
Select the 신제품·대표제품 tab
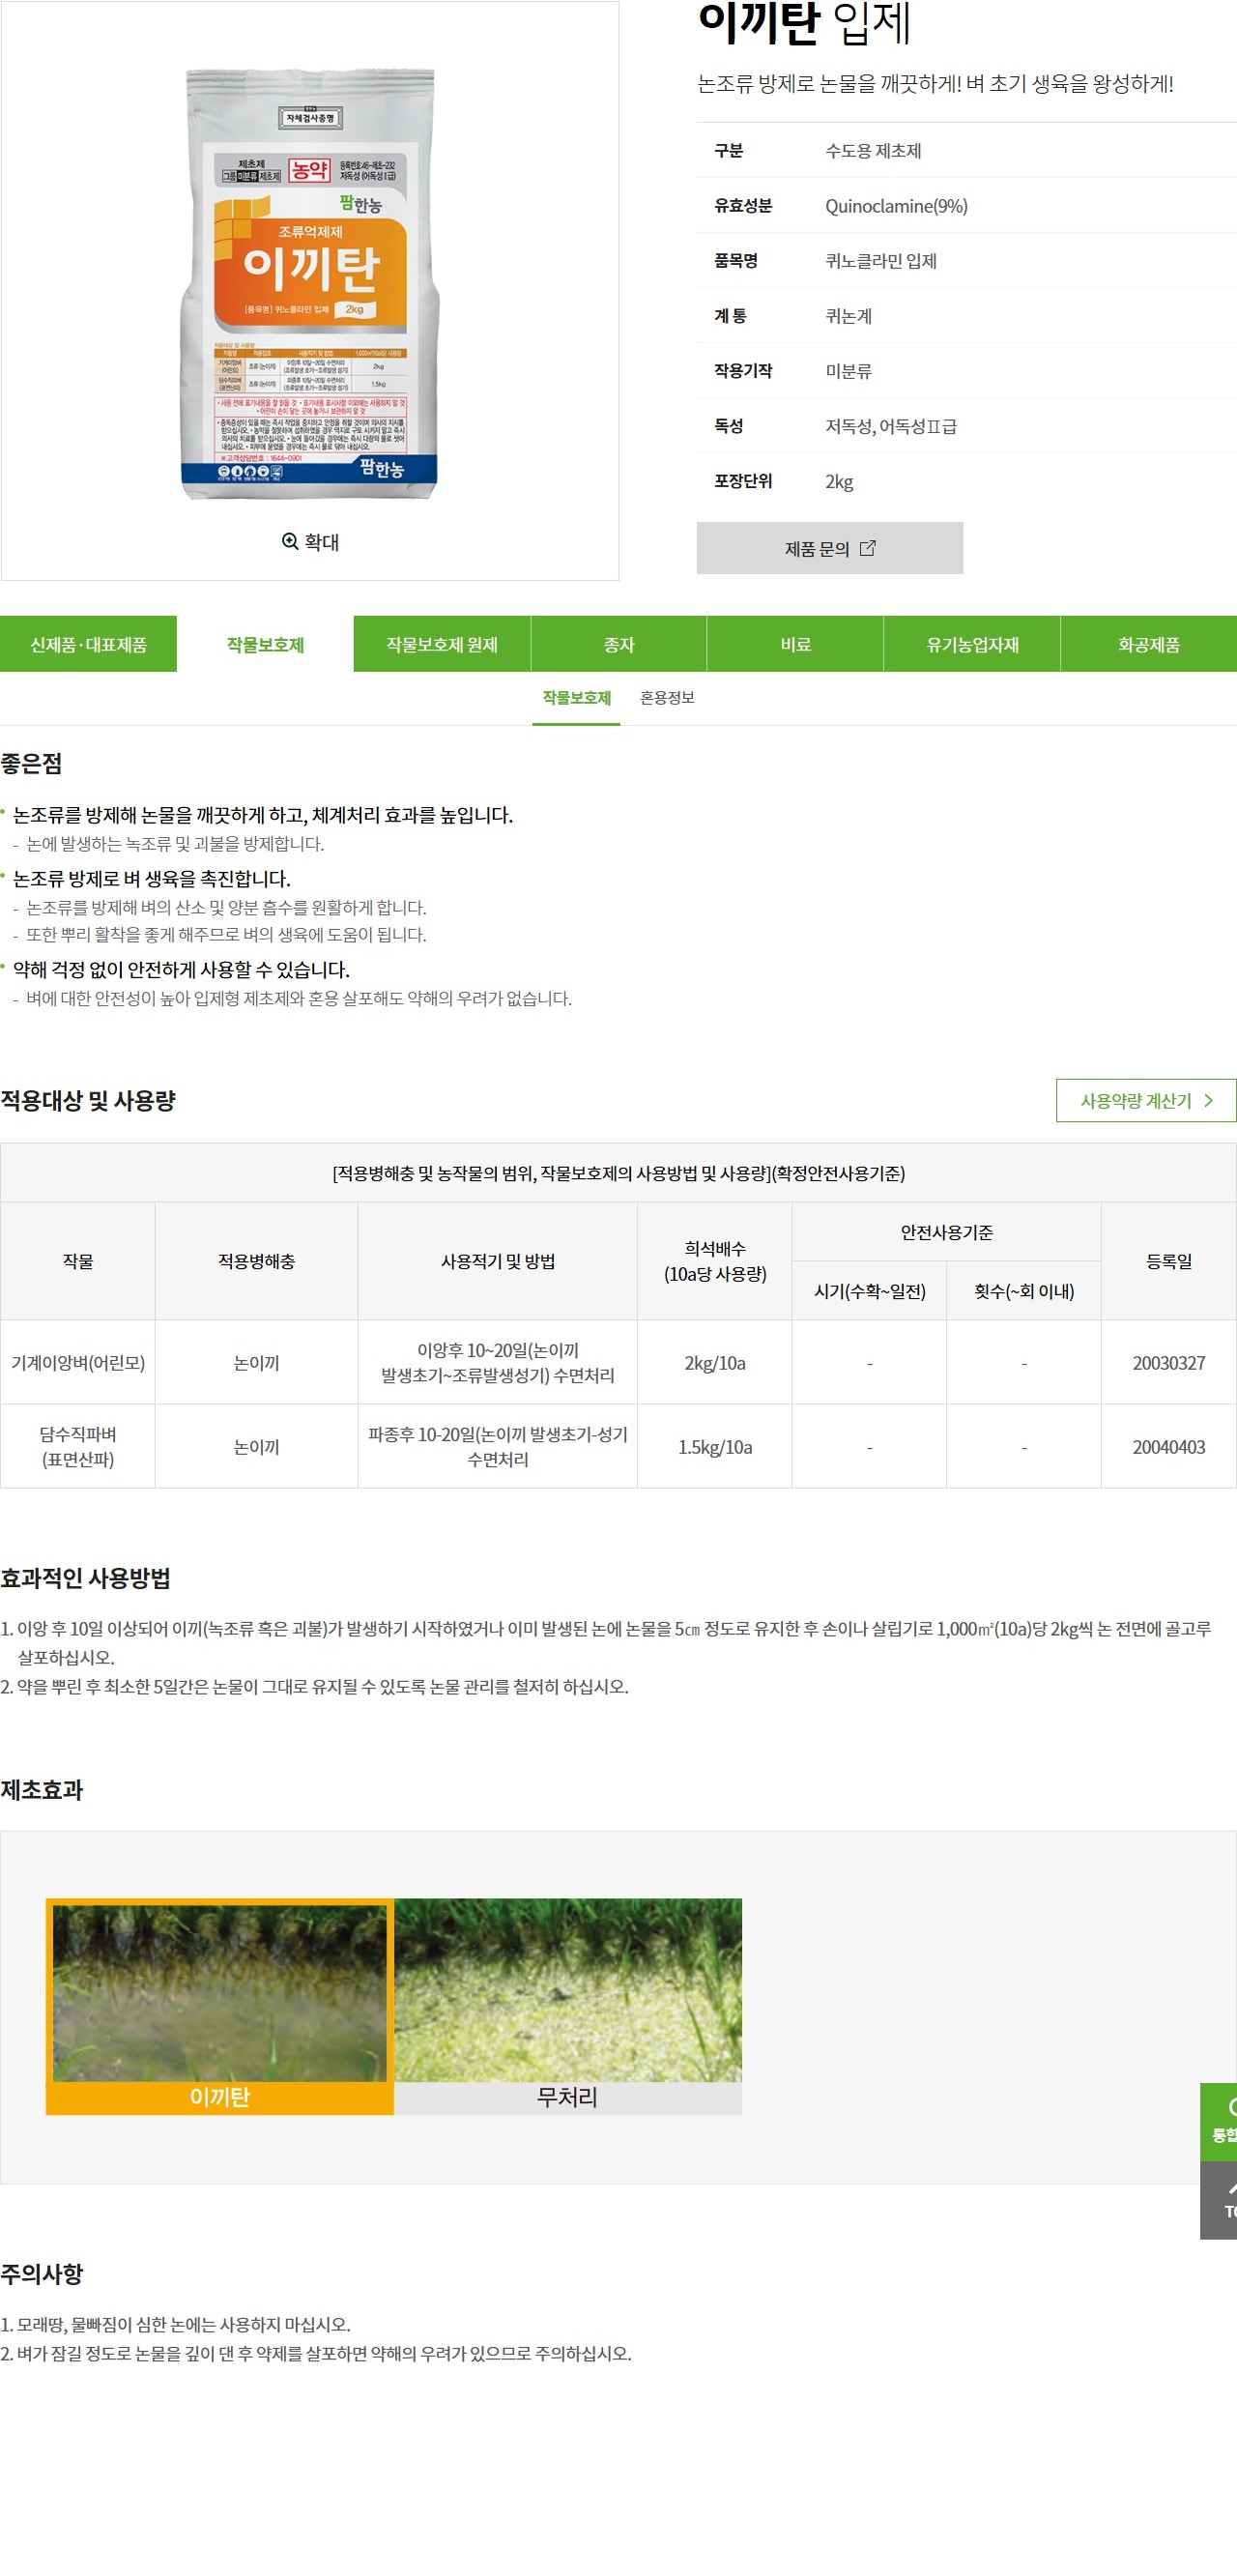88,644
